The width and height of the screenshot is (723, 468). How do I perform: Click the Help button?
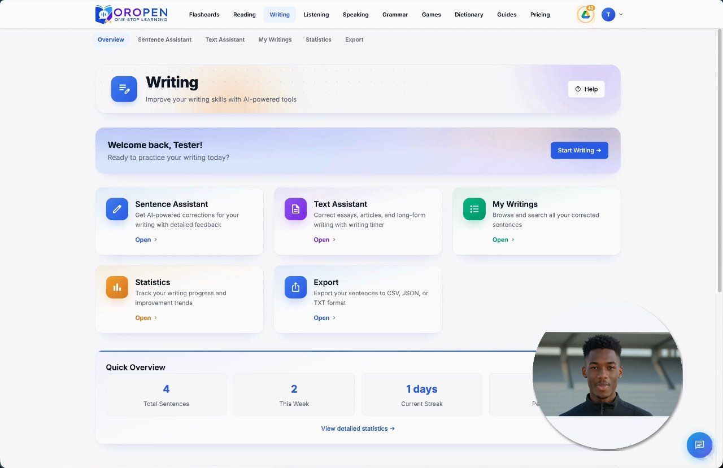586,89
